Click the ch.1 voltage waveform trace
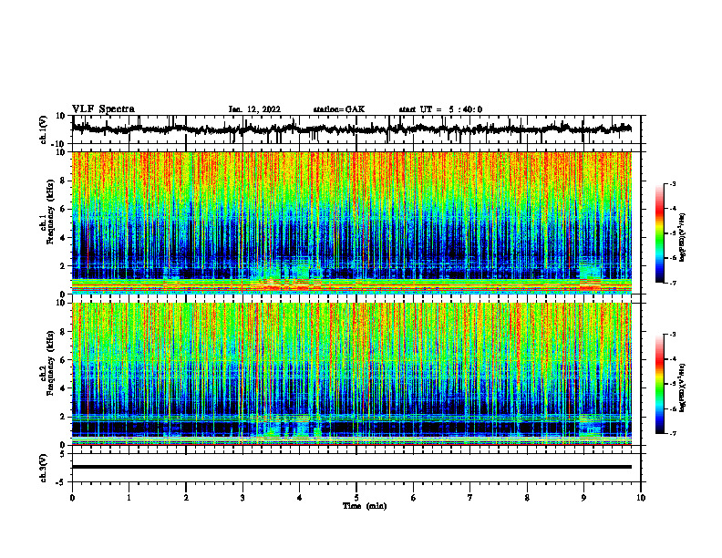Viewport: 722px width, 558px height. [x=351, y=129]
